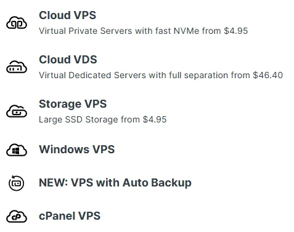294x232 pixels.
Task: Navigate to cPanel VPS
Action: [x=70, y=216]
